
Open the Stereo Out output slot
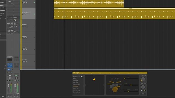10,72
